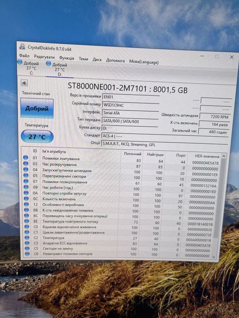Click the status circle of attribute C3
This screenshot has width=239, height=318.
27,243
